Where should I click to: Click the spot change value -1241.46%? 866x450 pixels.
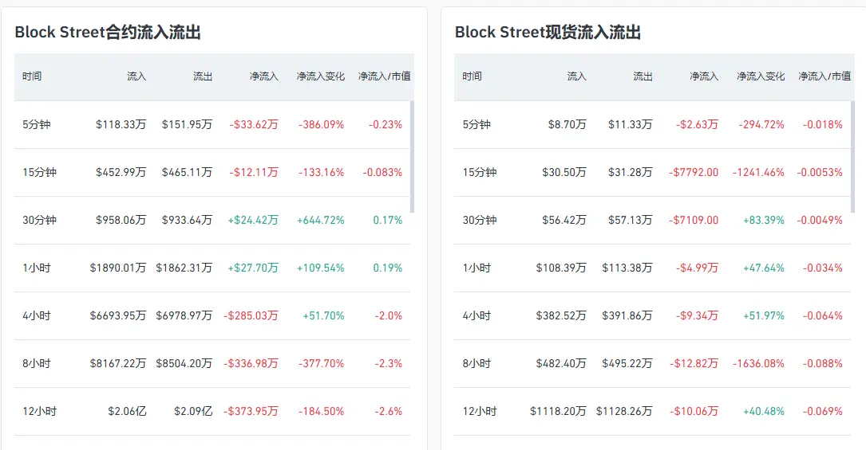click(758, 172)
